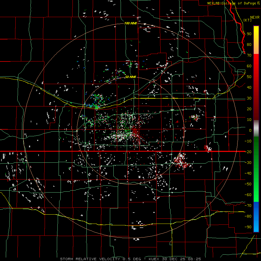Click the 30 value on the velocity scale
This screenshot has height=261, width=261.
[249, 98]
